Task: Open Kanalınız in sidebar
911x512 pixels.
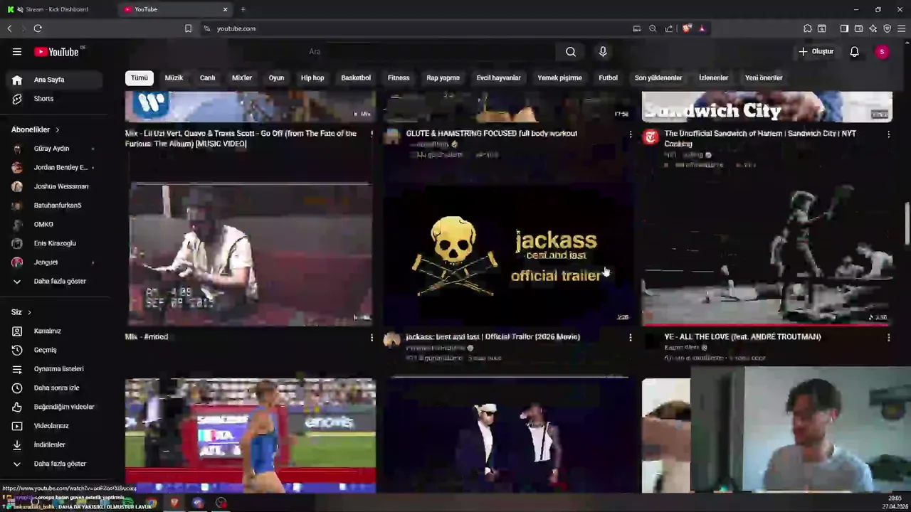Action: [55, 331]
